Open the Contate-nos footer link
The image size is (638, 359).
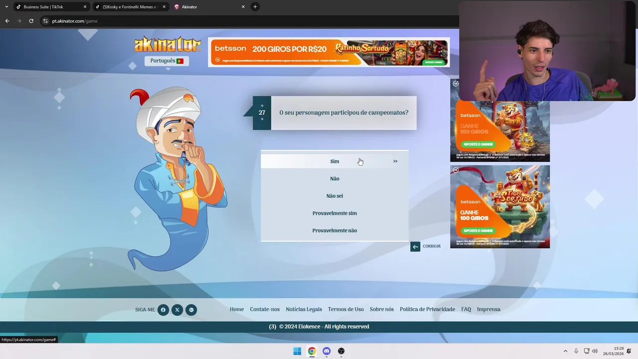click(x=265, y=309)
